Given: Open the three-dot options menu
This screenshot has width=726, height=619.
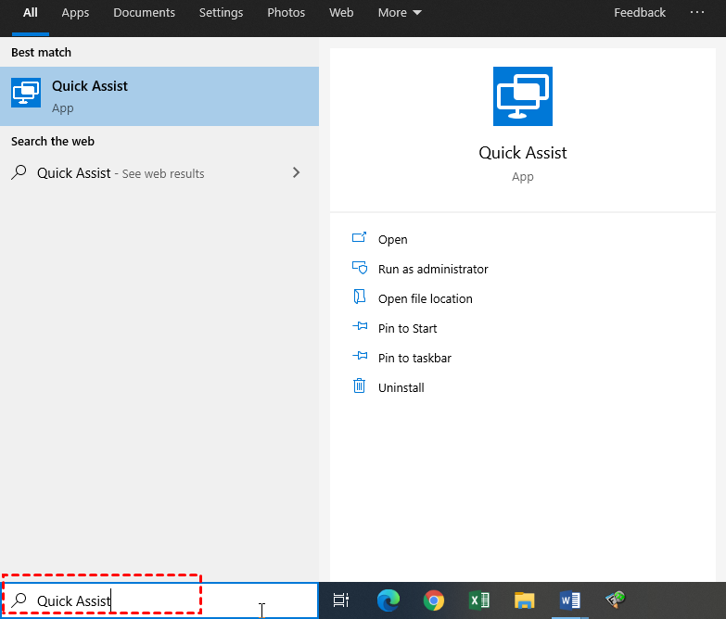Looking at the screenshot, I should [x=697, y=13].
